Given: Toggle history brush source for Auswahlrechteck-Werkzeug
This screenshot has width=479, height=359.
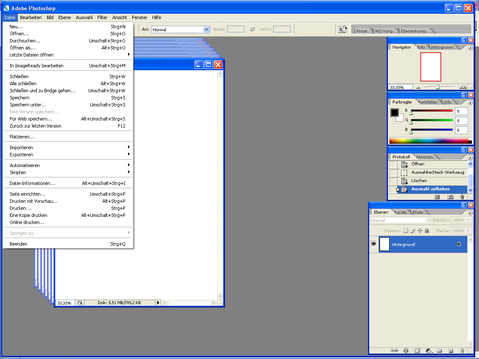Looking at the screenshot, I should (x=393, y=173).
